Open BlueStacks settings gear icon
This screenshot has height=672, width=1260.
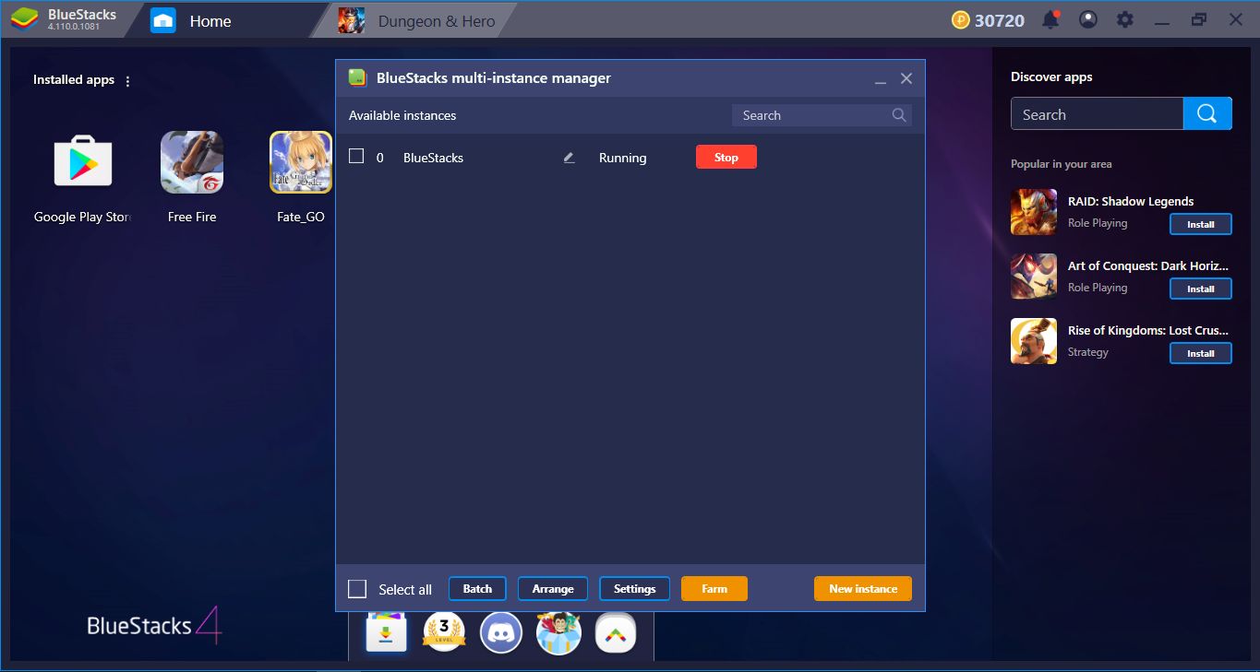pyautogui.click(x=1125, y=19)
